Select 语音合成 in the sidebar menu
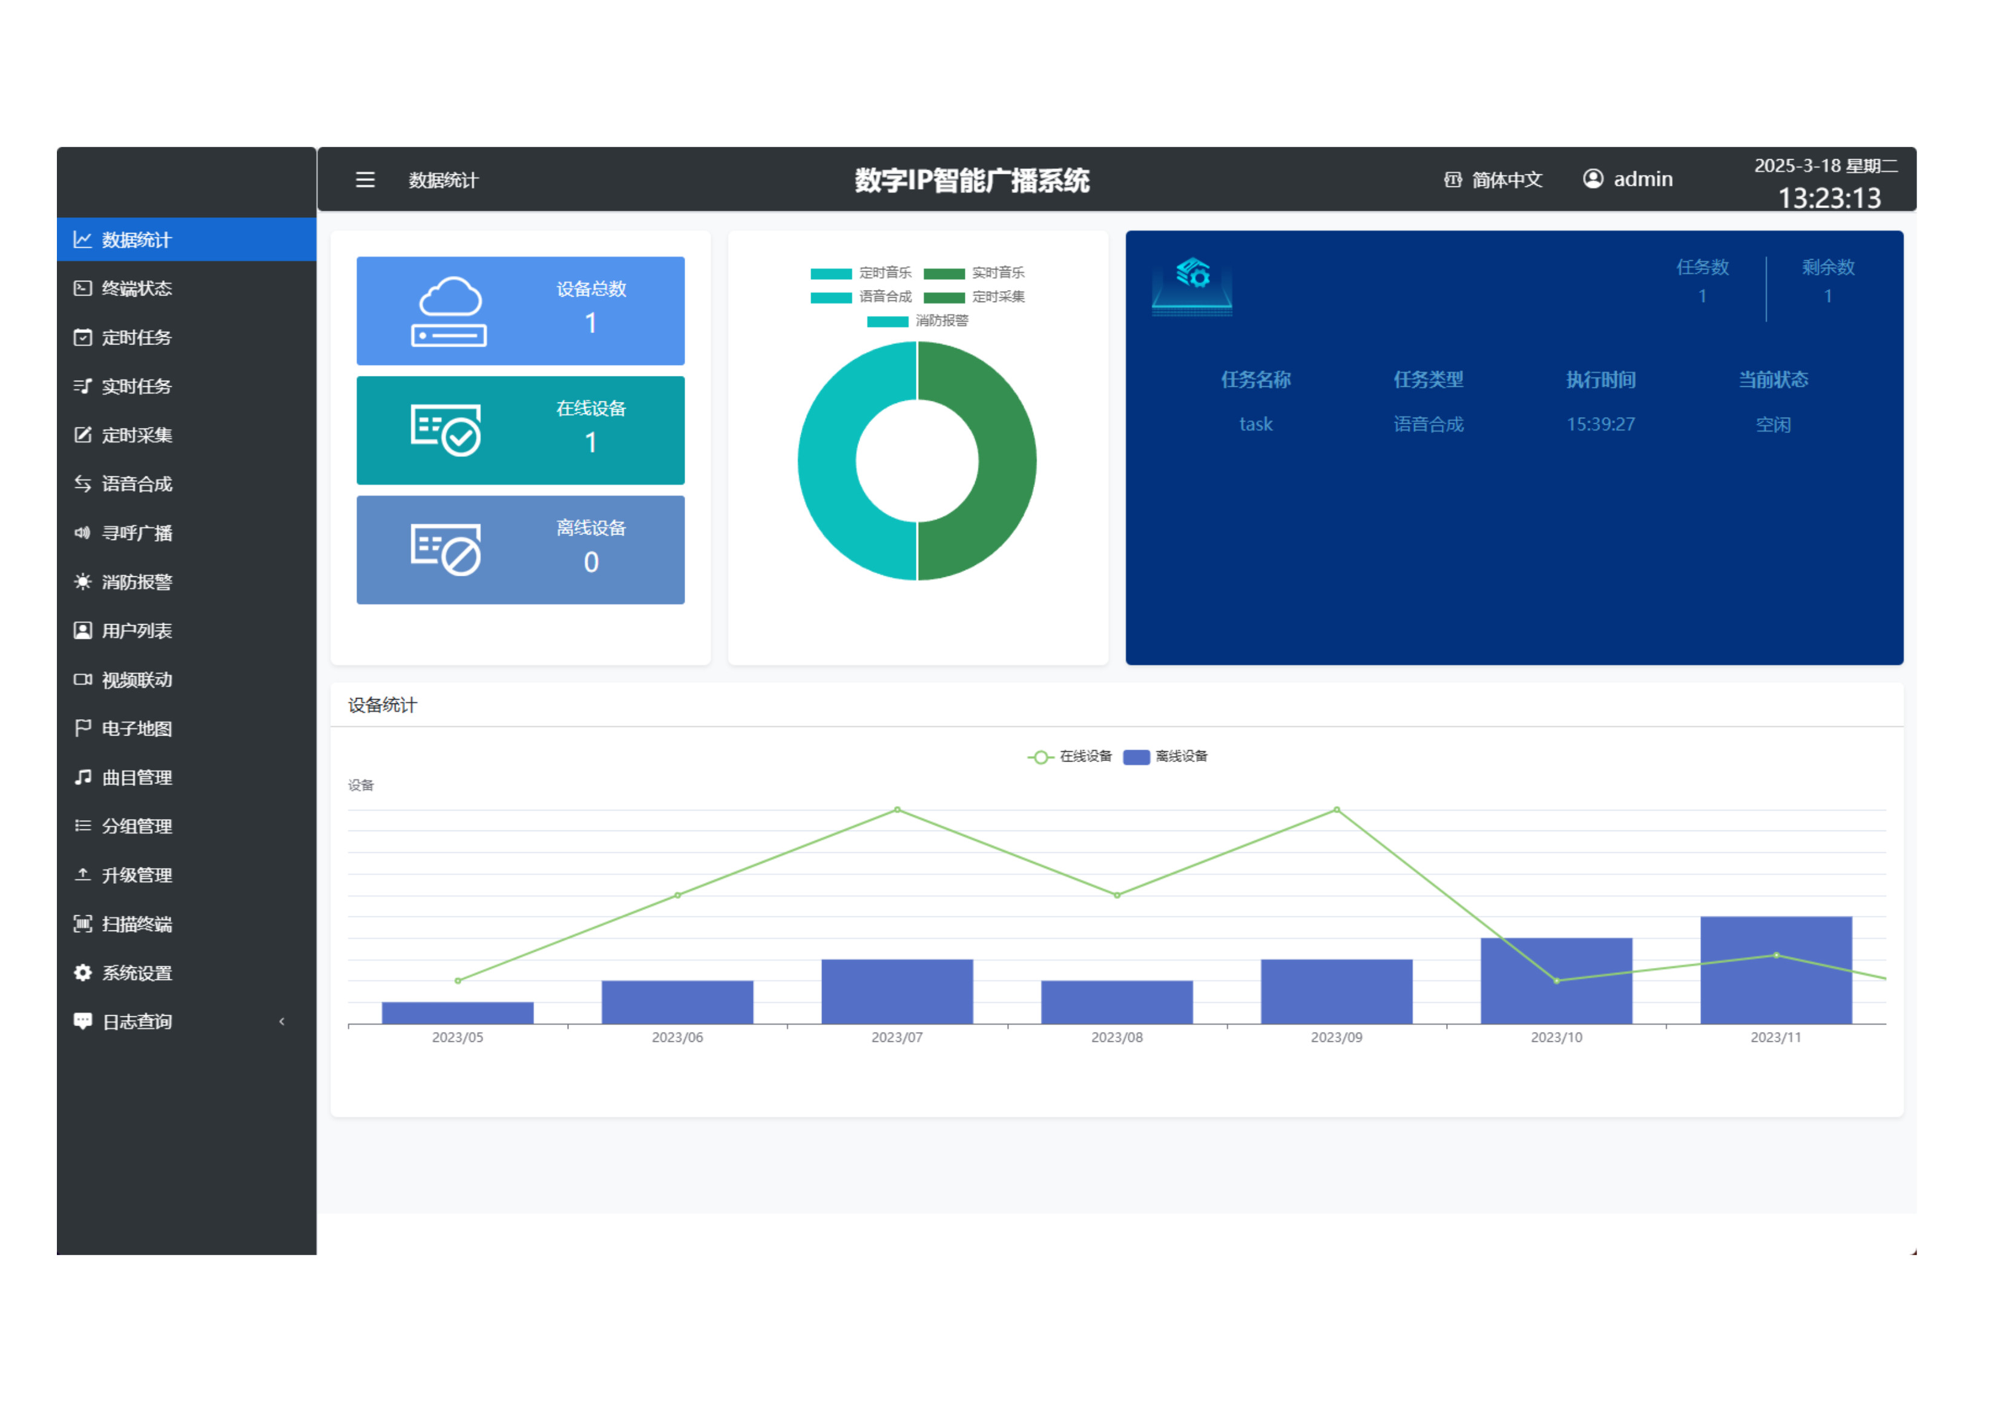2003x1402 pixels. (136, 483)
